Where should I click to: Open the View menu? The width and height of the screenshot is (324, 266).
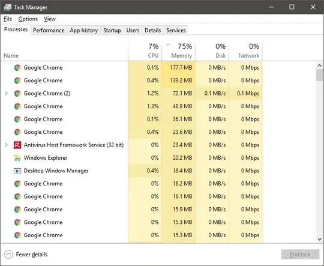coord(50,19)
